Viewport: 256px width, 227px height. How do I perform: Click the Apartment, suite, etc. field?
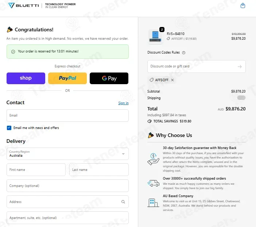(x=67, y=218)
